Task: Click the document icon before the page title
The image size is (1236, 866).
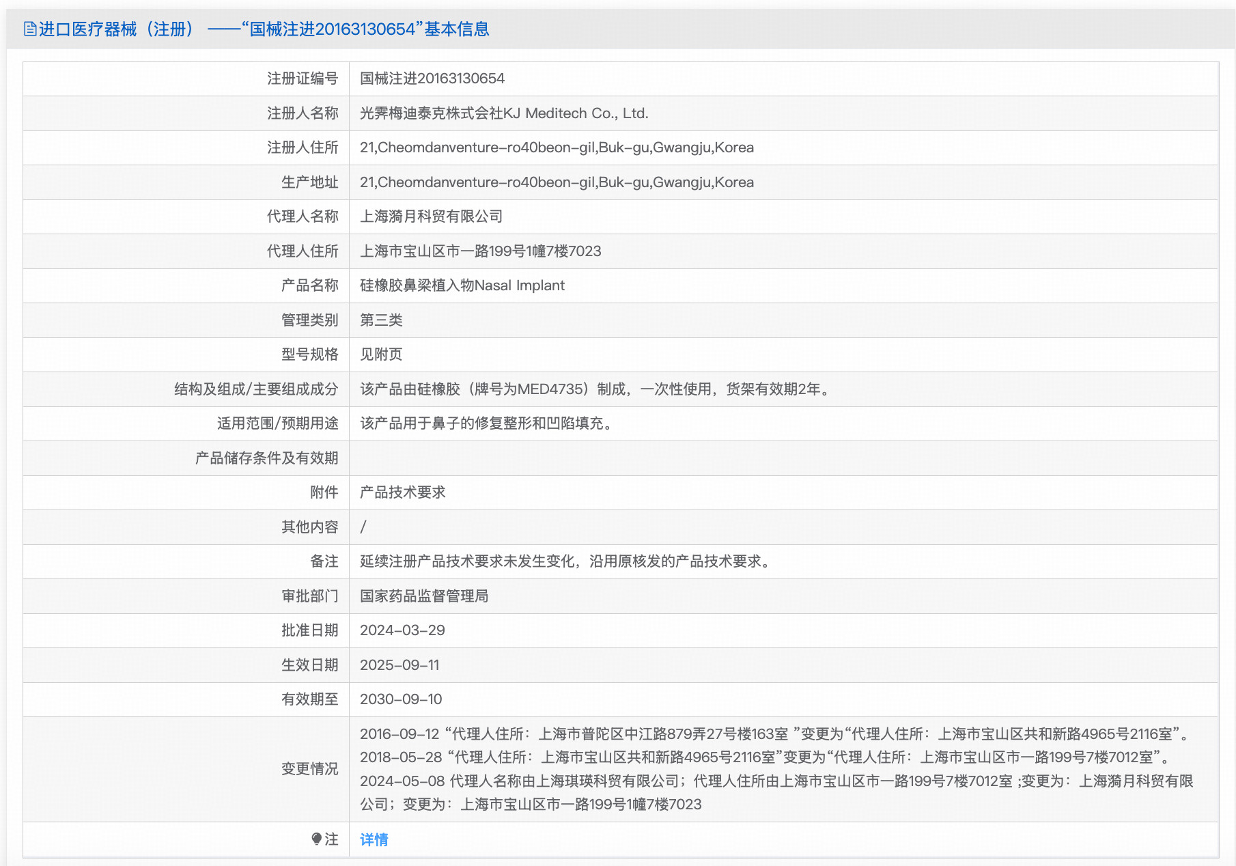Action: (29, 29)
